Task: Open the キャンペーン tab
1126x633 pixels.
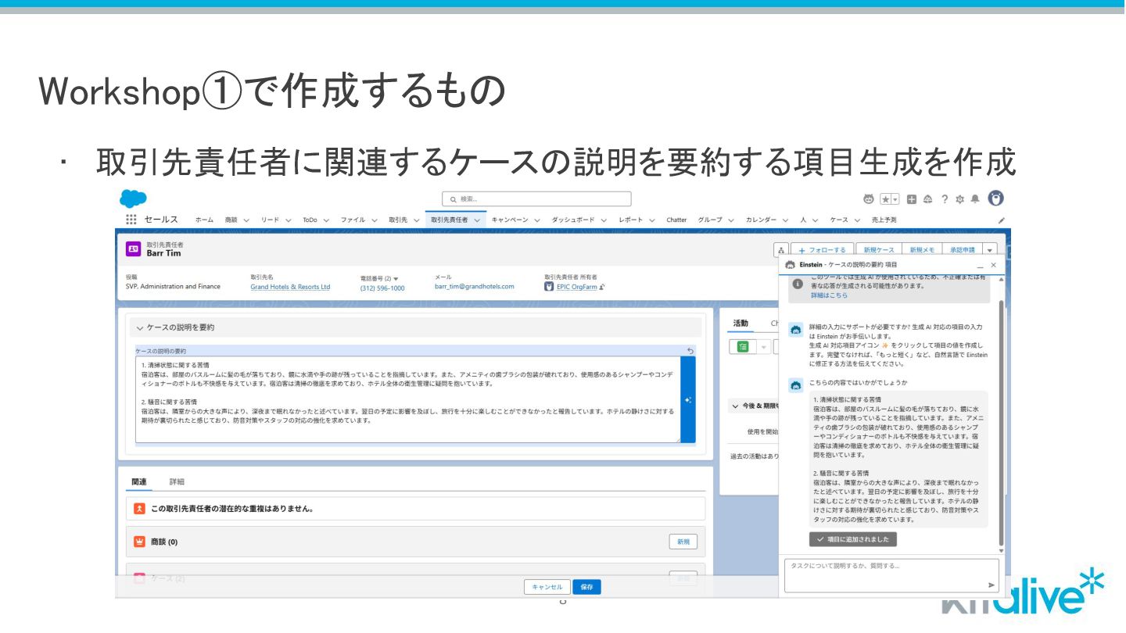Action: coord(510,220)
